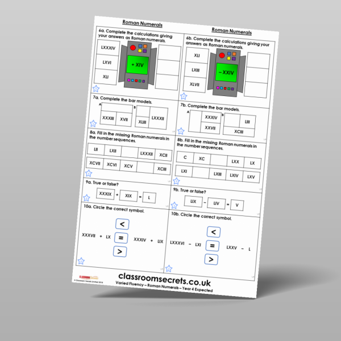Click the star icon beside question 10a
Image resolution: width=341 pixels, height=341 pixels.
81,261
